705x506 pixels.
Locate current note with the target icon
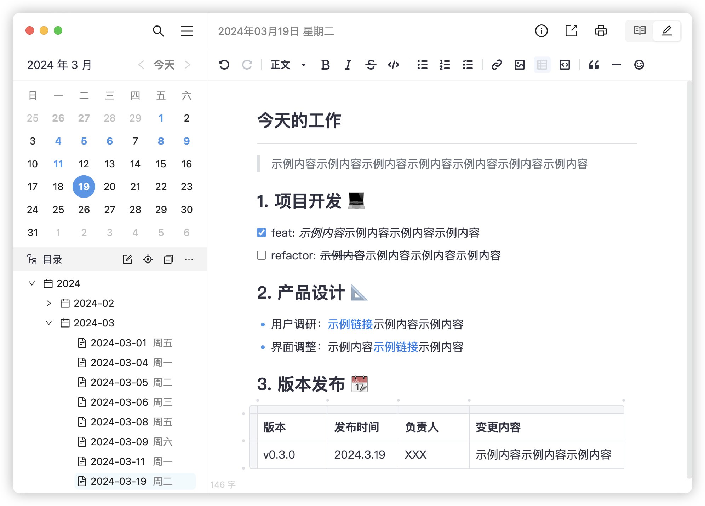point(148,259)
